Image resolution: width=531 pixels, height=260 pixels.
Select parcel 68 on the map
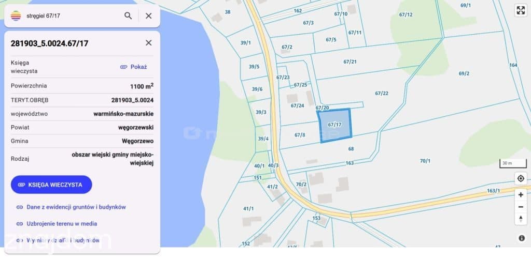tap(351, 148)
